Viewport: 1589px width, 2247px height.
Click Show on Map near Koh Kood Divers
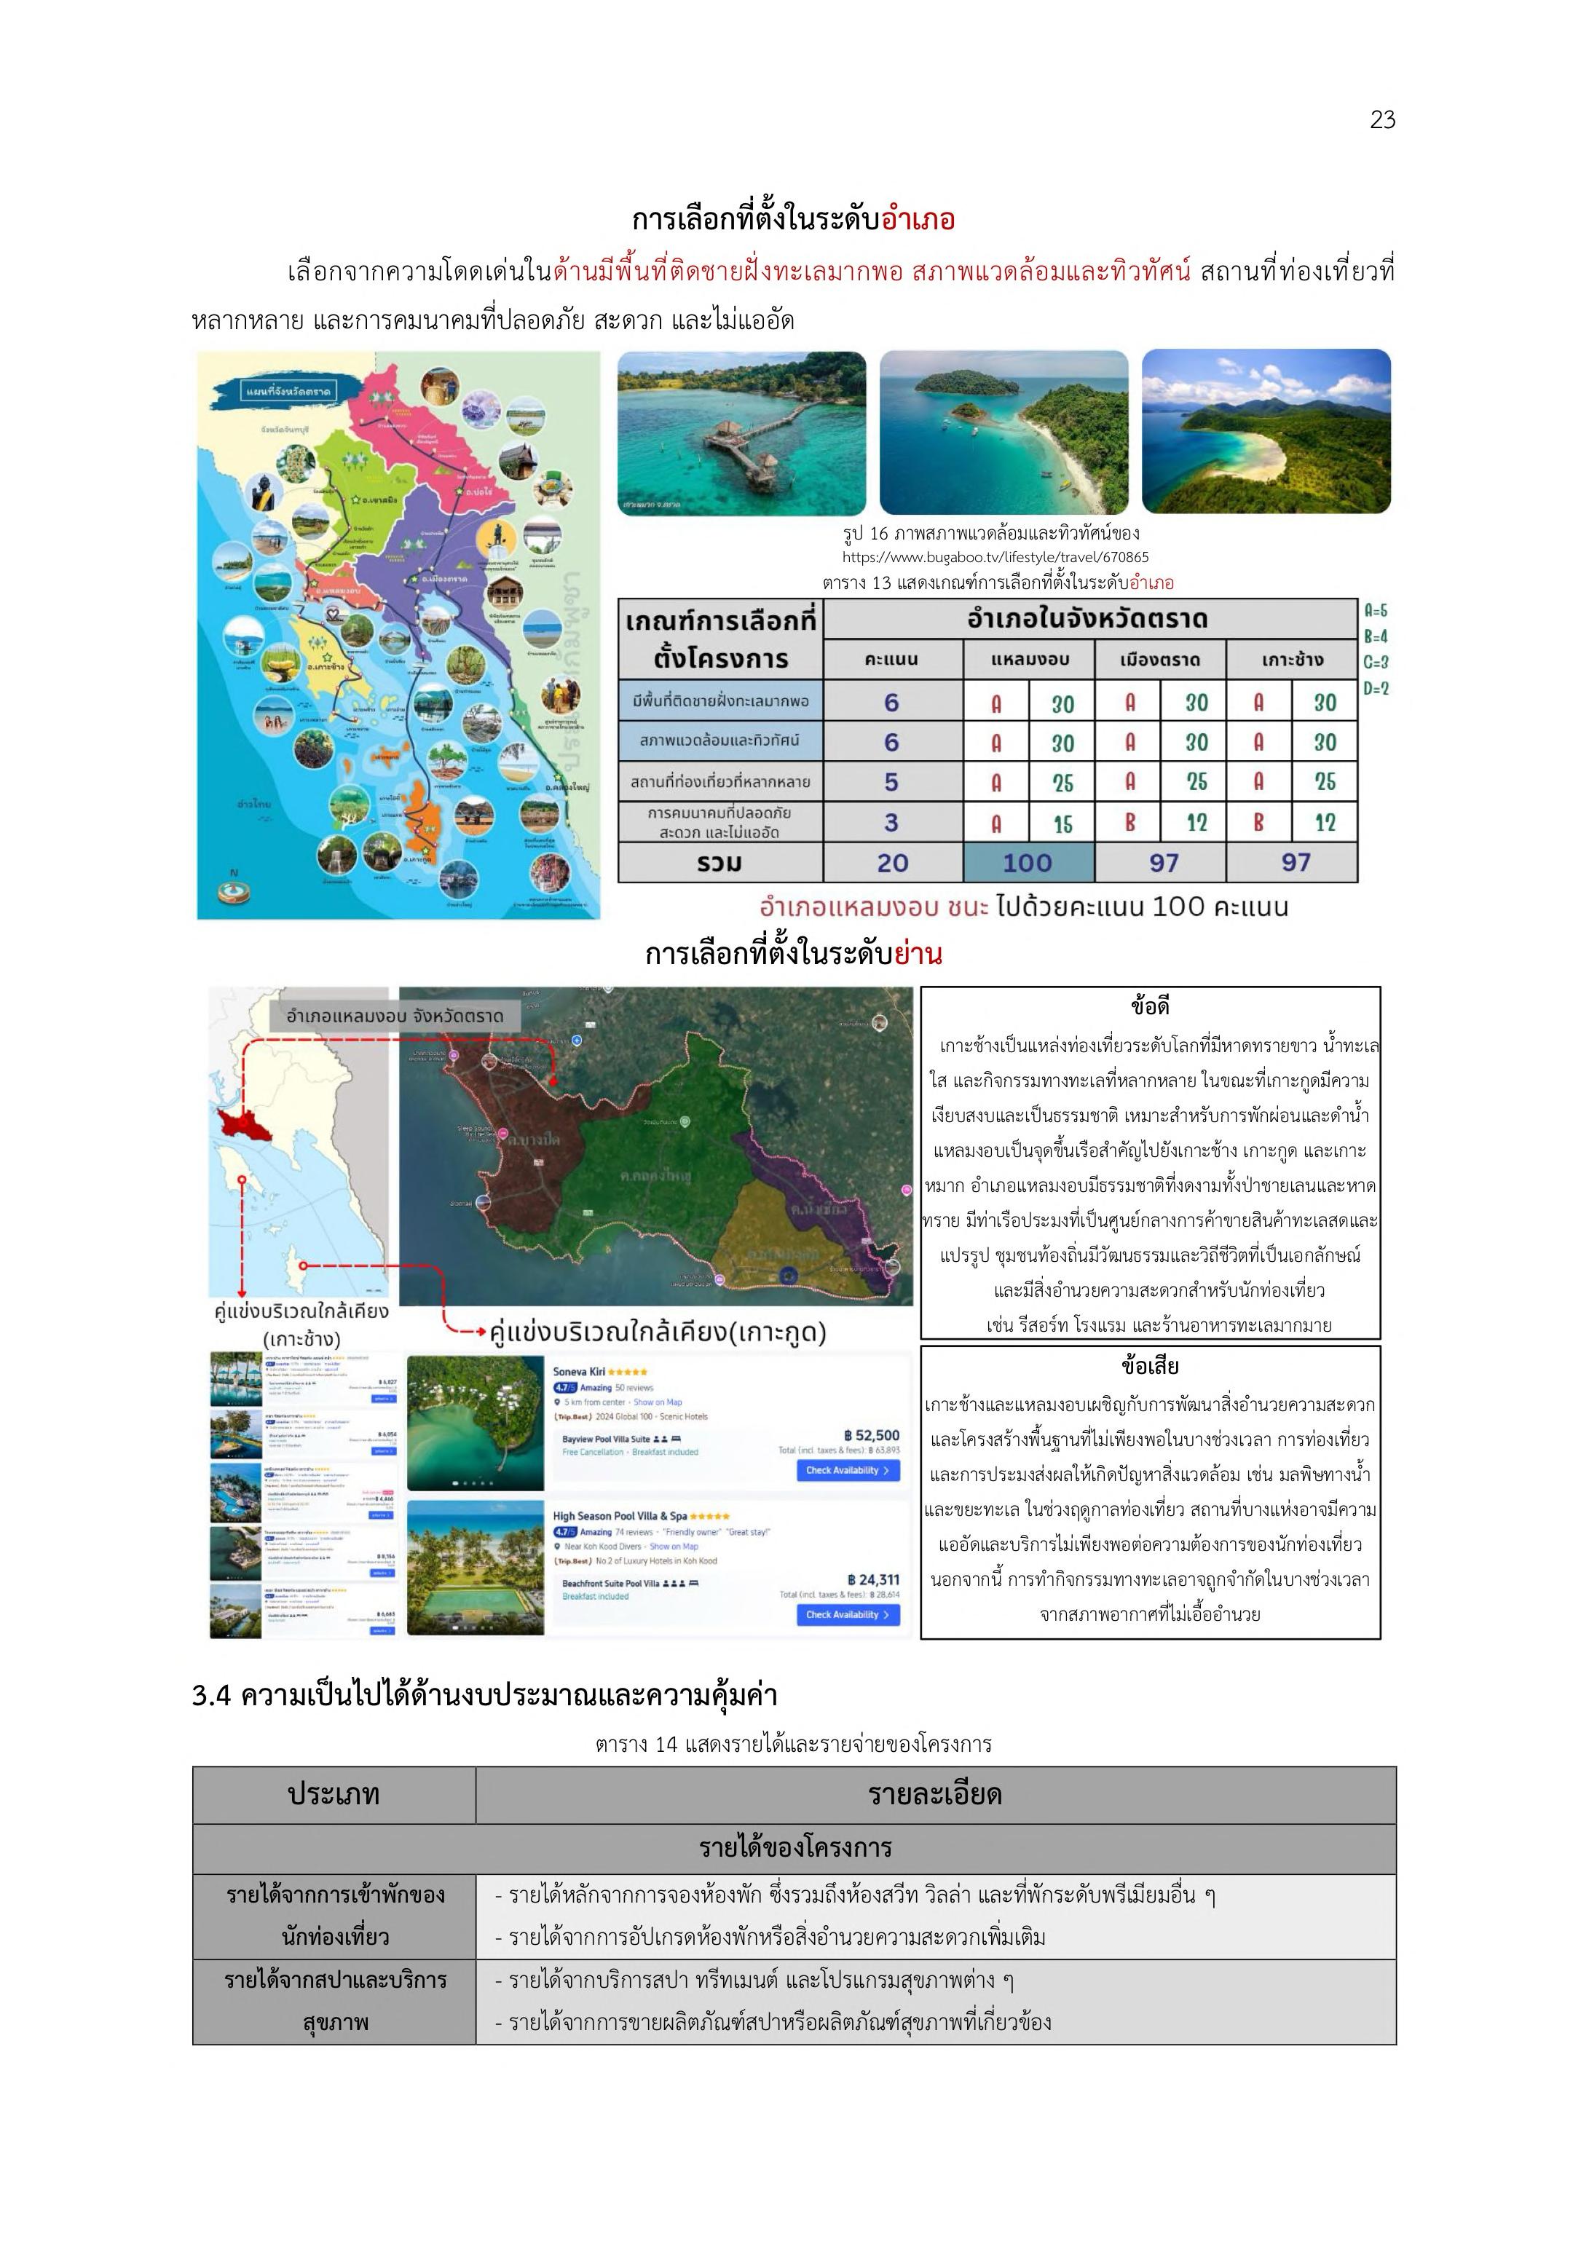click(674, 1547)
